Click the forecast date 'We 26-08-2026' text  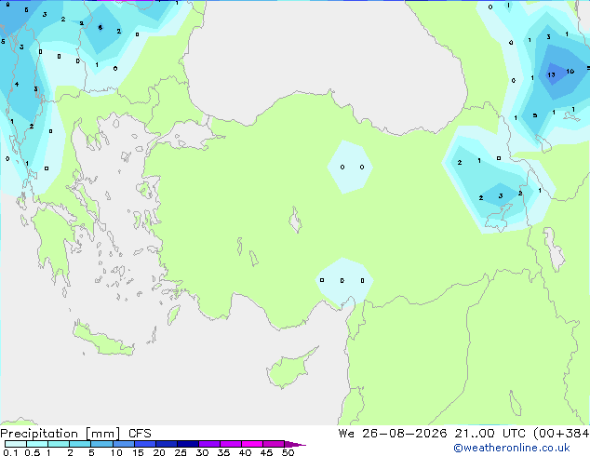[x=393, y=434]
